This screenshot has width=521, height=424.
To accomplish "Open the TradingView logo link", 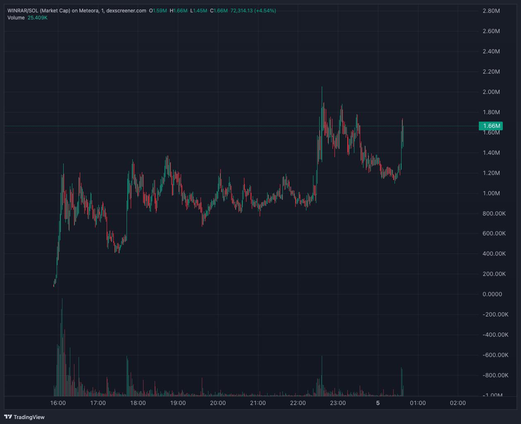I will [24, 417].
